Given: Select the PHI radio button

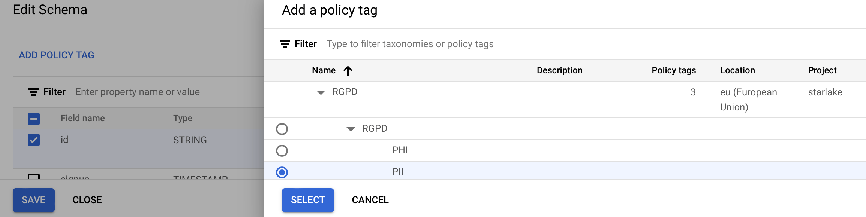Looking at the screenshot, I should coord(282,151).
